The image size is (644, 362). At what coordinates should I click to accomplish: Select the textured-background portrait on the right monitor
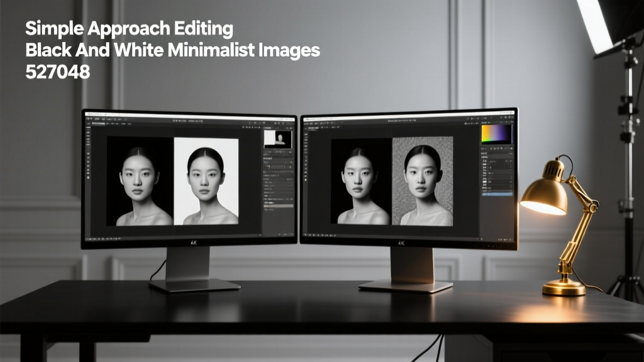423,181
